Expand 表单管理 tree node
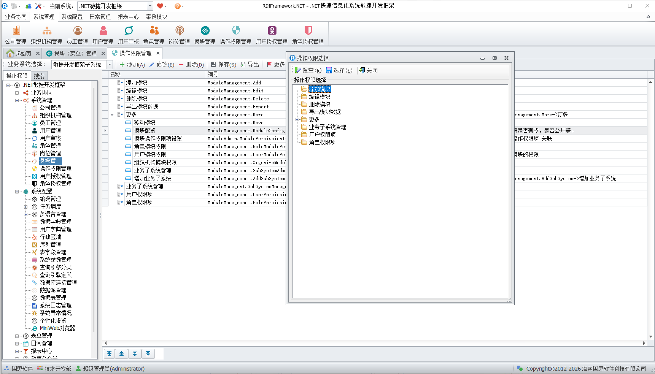655x374 pixels. point(17,336)
